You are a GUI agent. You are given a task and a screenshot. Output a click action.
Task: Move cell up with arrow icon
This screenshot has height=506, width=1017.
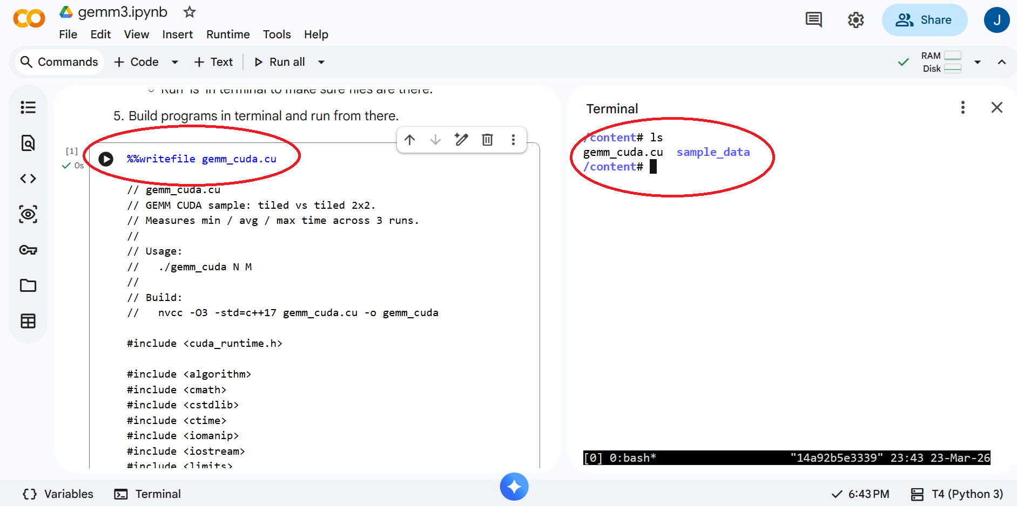coord(410,140)
